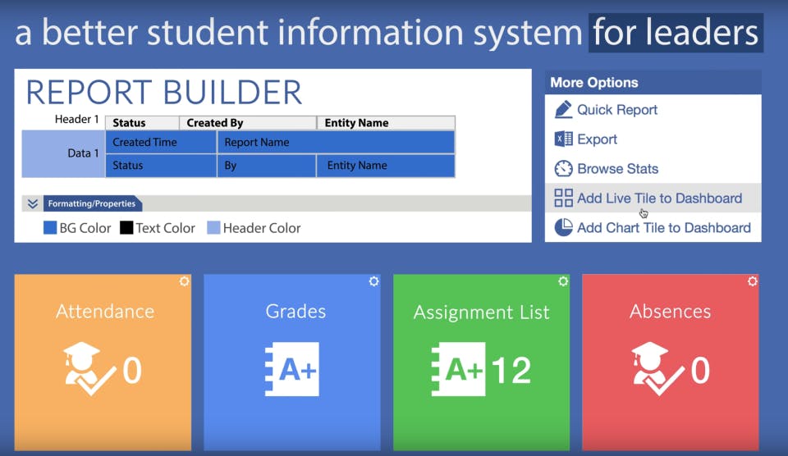
Task: Click the Quick Report pencil icon
Action: [563, 109]
